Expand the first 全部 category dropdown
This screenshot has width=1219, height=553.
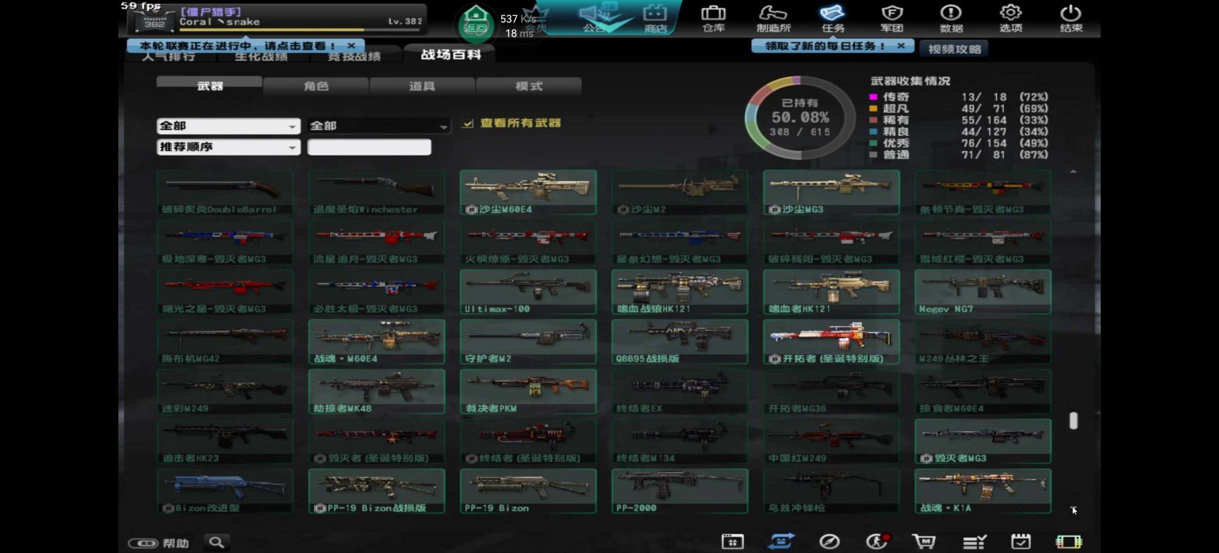pyautogui.click(x=228, y=126)
